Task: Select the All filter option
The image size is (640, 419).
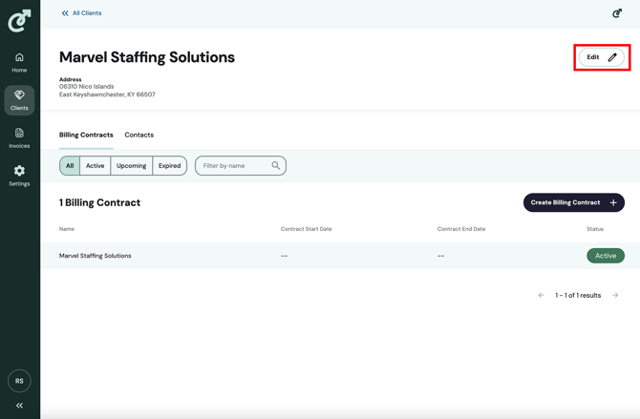Action: pos(70,166)
